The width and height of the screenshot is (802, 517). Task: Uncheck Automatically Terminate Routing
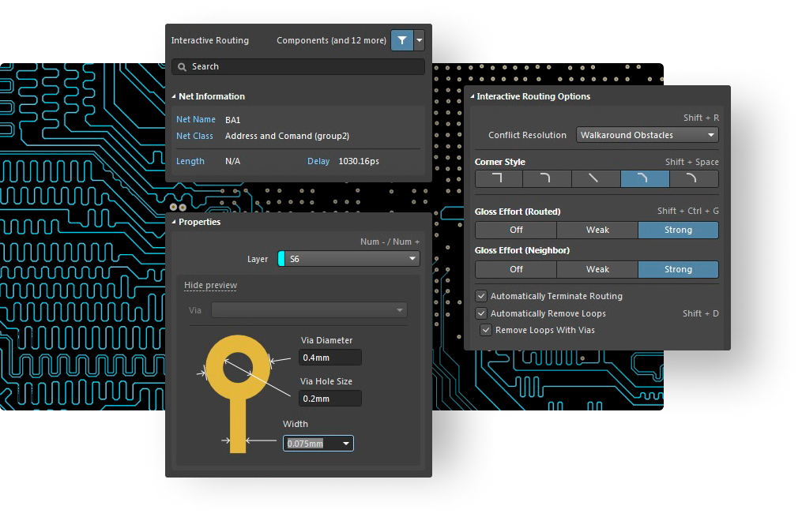tap(481, 296)
